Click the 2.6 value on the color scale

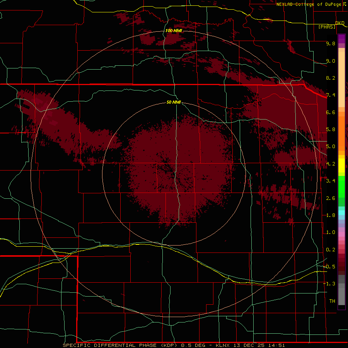tap(331, 198)
